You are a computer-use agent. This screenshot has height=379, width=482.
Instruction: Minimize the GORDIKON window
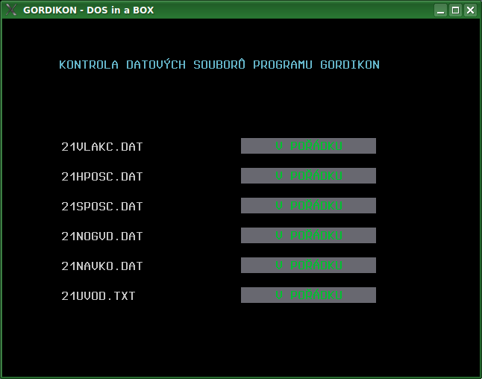(440, 10)
